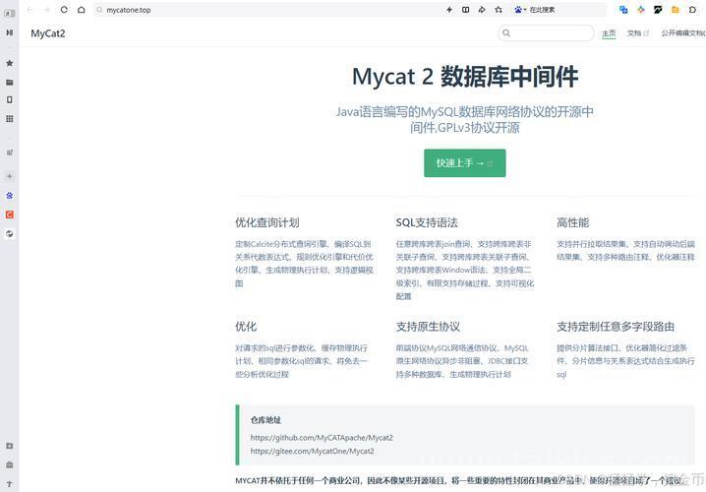Click the folder icon near sidebar bottom
Image resolution: width=706 pixels, height=492 pixels.
click(10, 446)
